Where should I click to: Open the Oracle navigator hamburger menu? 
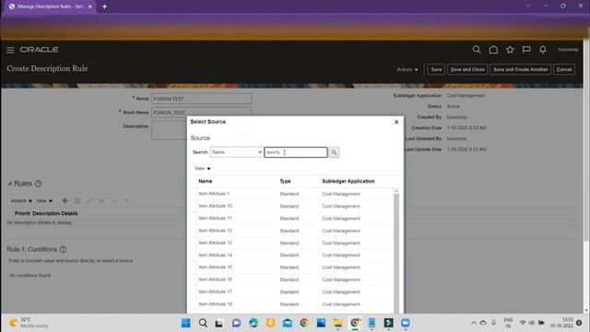[x=10, y=50]
